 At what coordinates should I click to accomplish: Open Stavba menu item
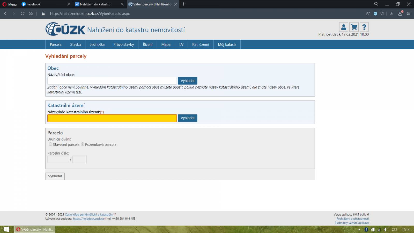[x=76, y=45]
